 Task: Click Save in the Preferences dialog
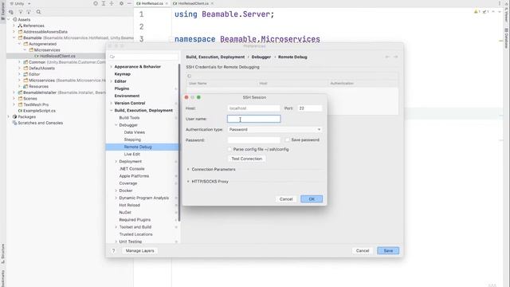[x=388, y=251]
